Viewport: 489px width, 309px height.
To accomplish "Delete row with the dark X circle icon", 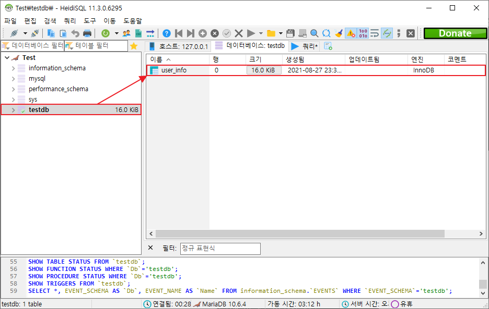I will 215,33.
